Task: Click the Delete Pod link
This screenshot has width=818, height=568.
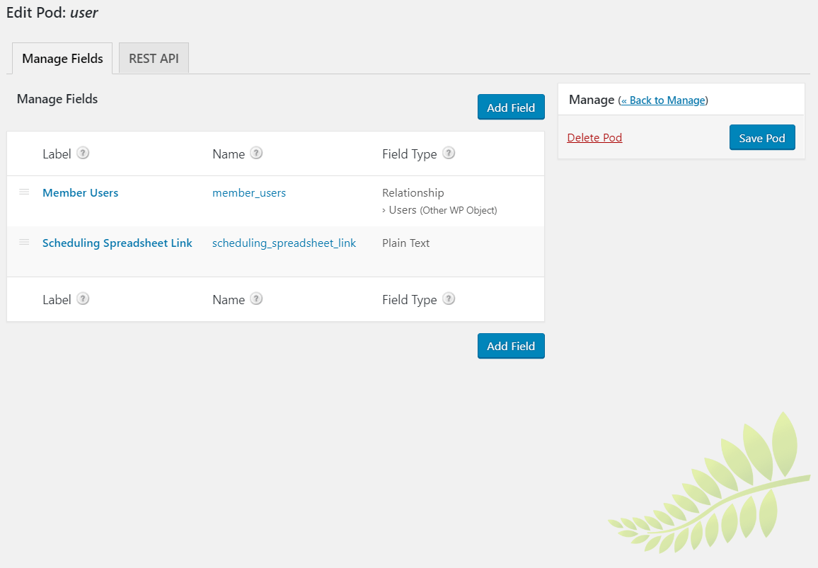Action: pos(594,137)
